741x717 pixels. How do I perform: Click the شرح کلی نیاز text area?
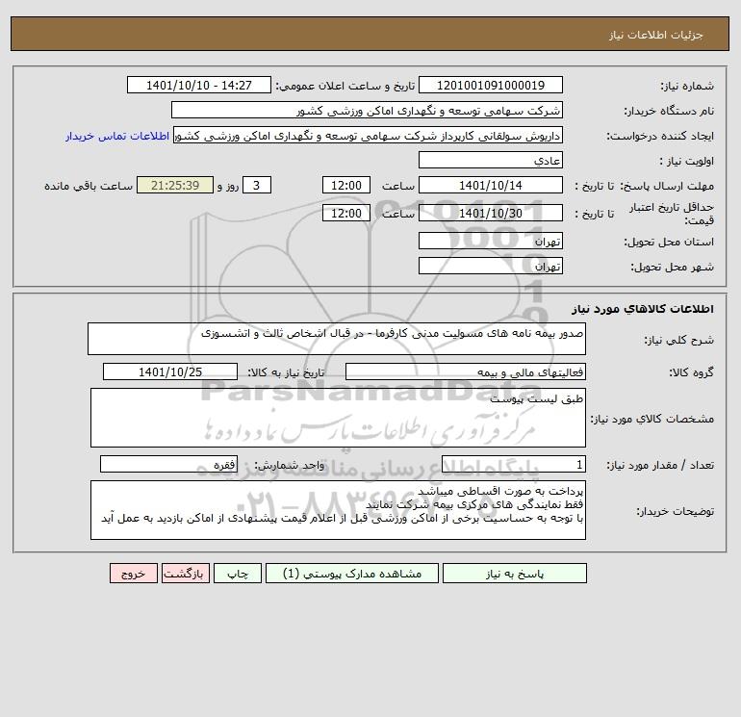337,339
